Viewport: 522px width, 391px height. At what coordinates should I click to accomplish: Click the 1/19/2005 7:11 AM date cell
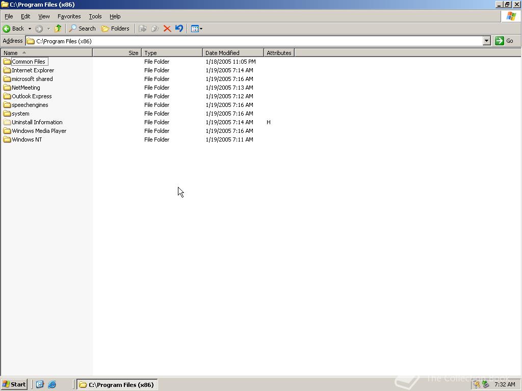coord(229,139)
